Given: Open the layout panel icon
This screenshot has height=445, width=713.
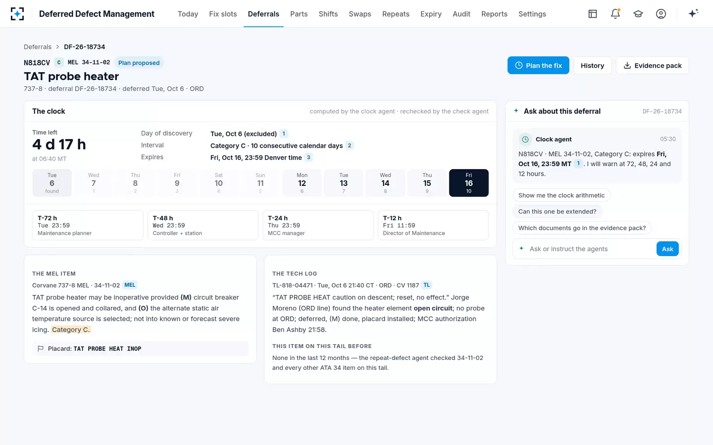Looking at the screenshot, I should 593,14.
